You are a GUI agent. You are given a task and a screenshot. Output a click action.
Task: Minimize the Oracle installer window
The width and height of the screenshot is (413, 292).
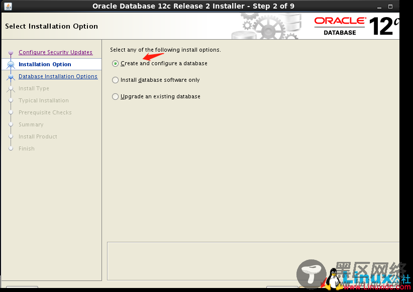point(379,7)
